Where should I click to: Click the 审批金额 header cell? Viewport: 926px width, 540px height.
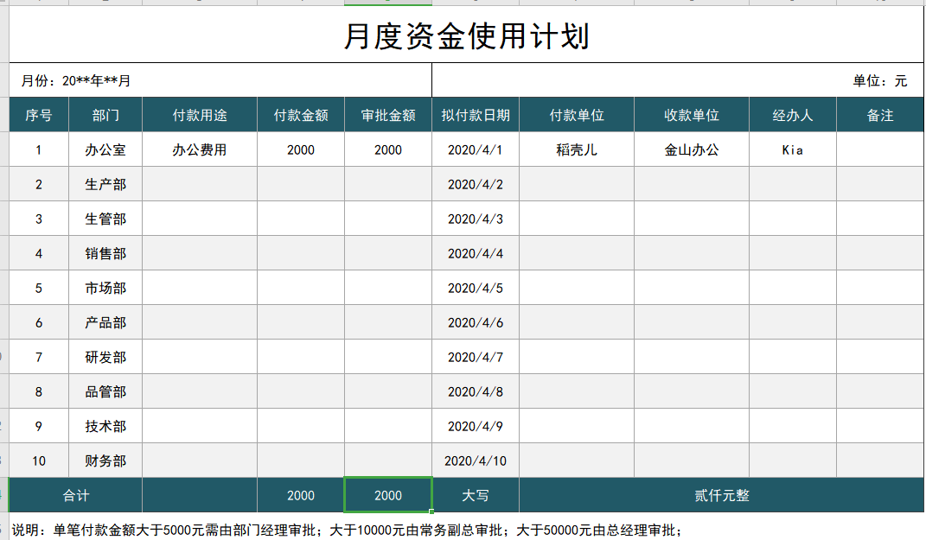387,114
